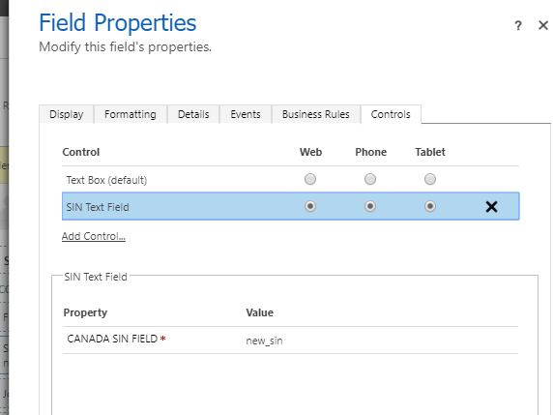Choose Phone radio for SIN Text Field
Viewport: 553px width, 415px height.
370,206
